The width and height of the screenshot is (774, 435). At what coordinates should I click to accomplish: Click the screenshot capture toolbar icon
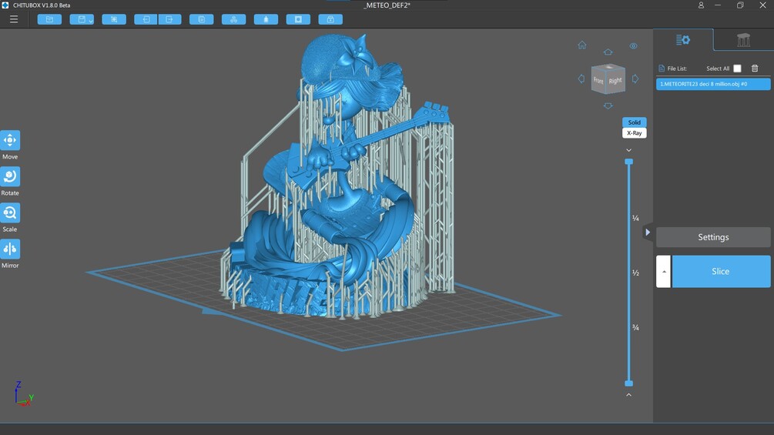114,19
